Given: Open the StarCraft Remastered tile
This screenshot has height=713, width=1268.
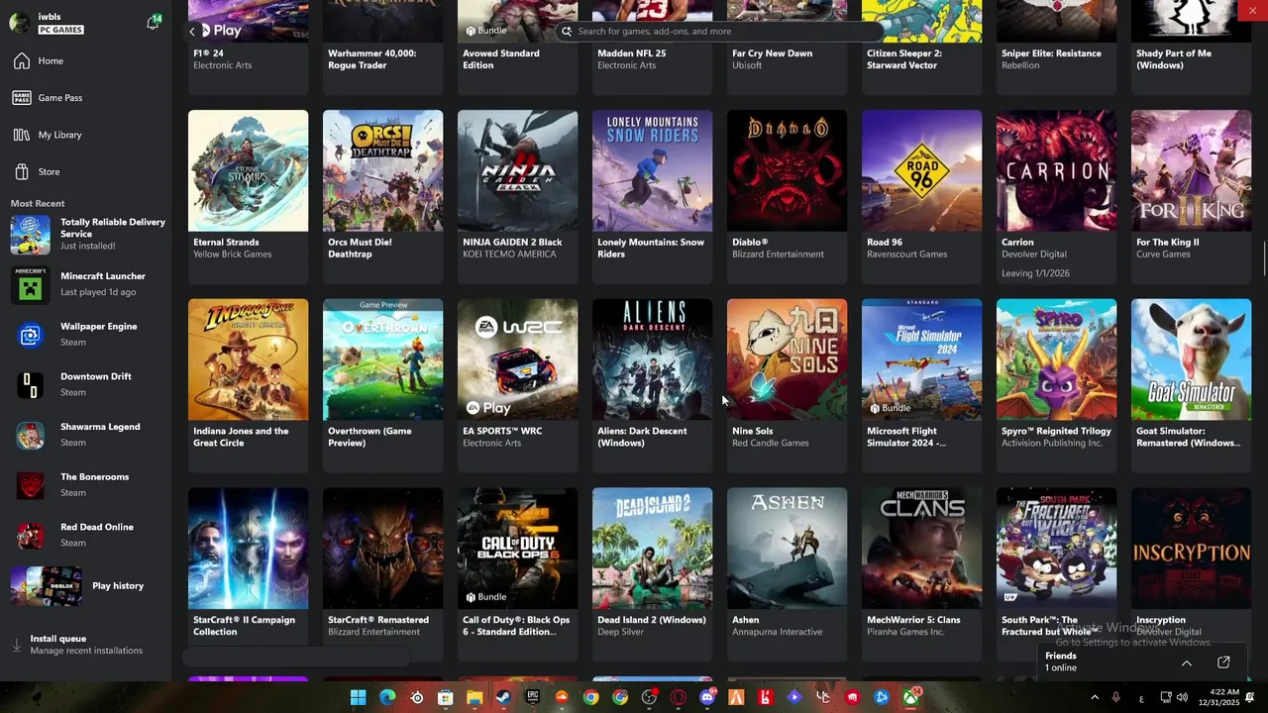Looking at the screenshot, I should tap(382, 573).
